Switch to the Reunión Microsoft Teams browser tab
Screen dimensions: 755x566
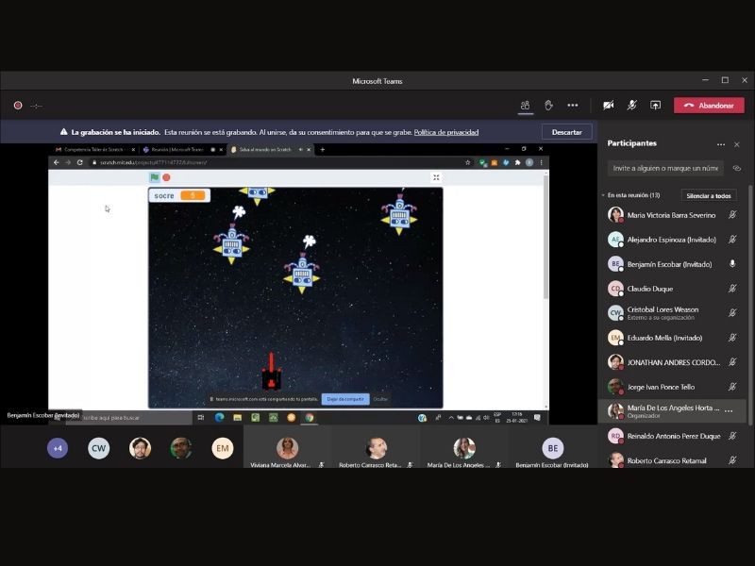(183, 150)
